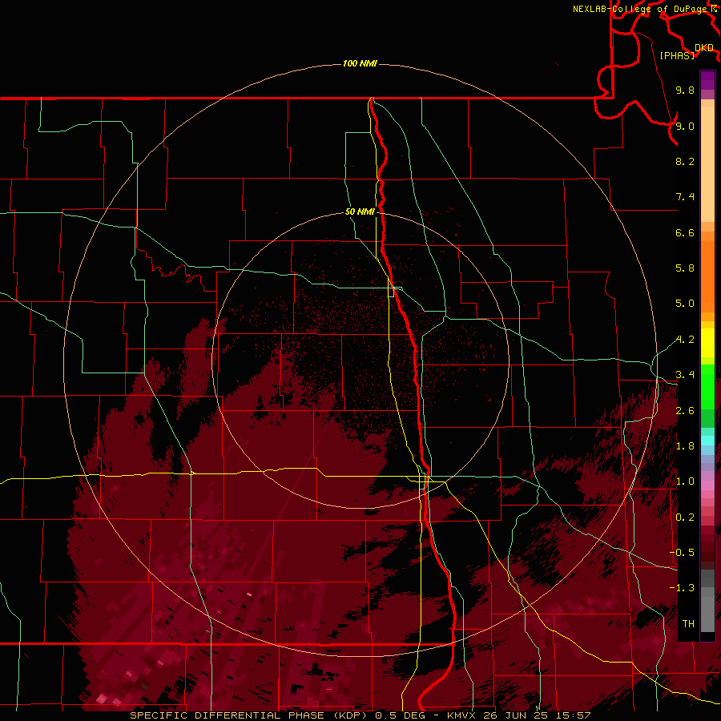Click the 6.6 scale value
721x721 pixels.
point(685,232)
